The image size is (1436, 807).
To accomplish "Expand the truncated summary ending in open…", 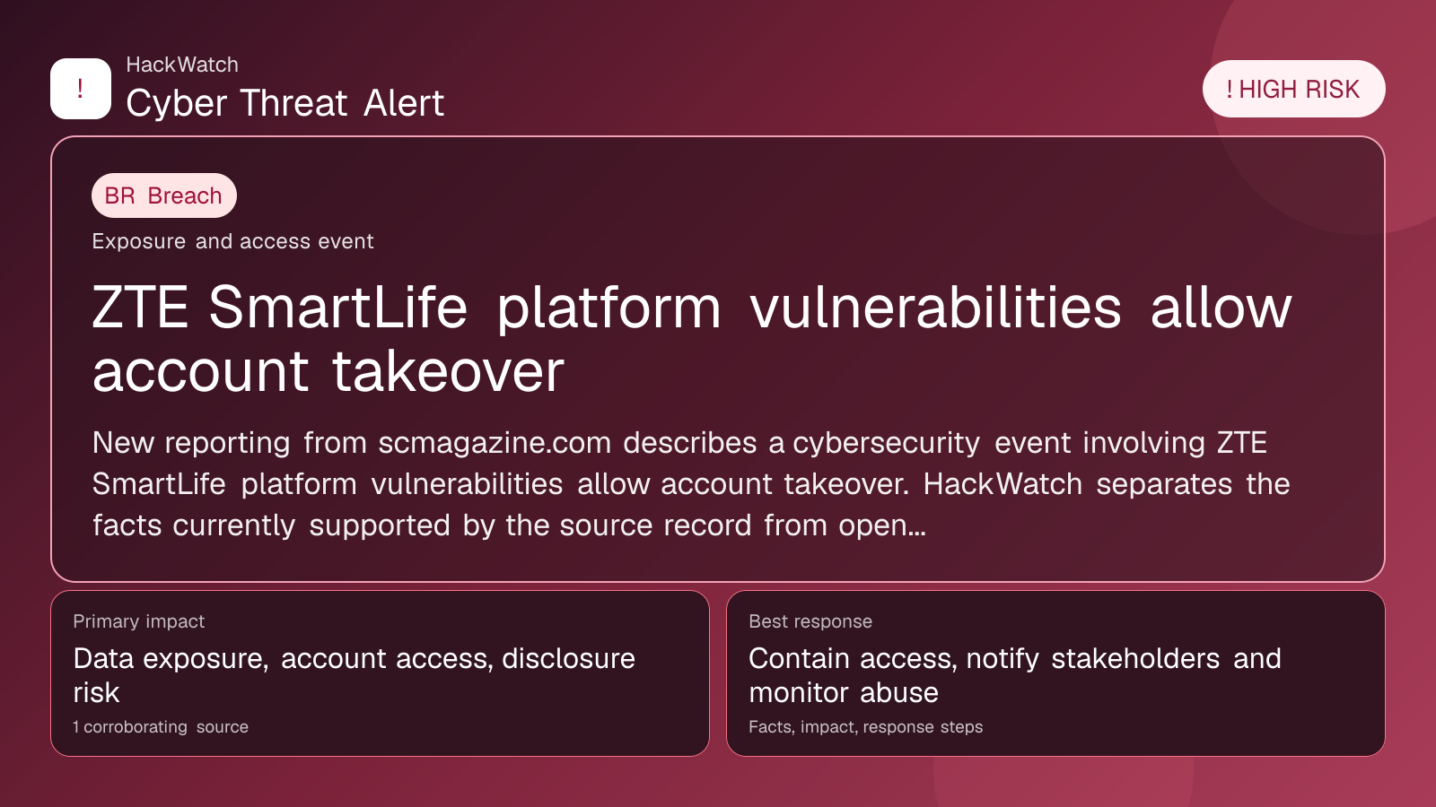I will tap(881, 525).
